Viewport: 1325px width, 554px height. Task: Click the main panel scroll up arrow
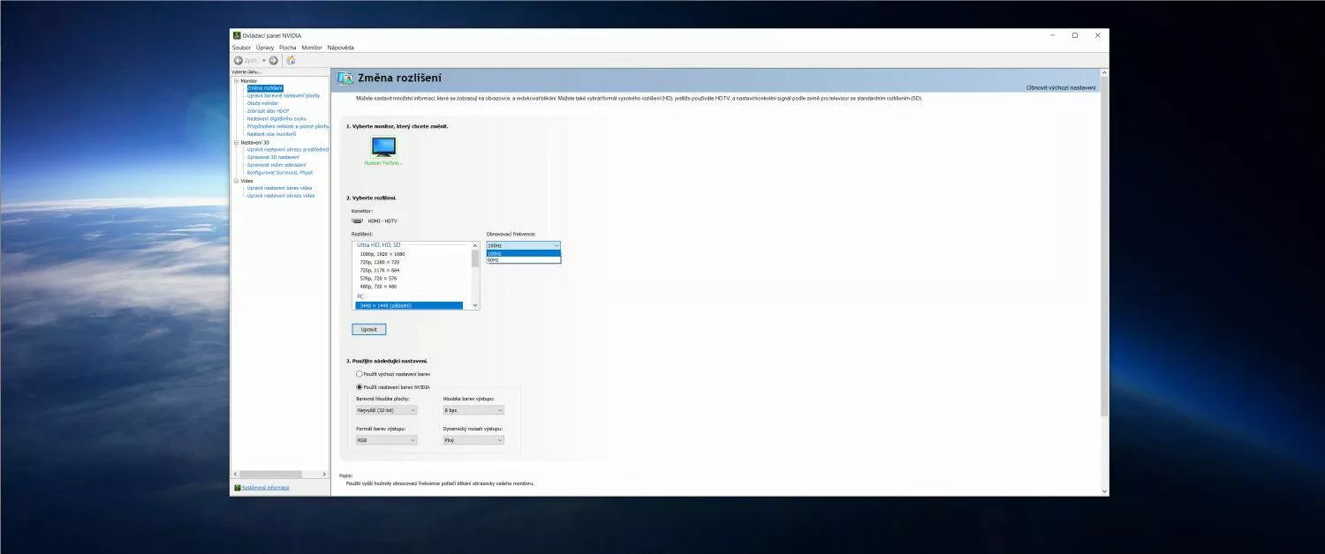tap(1104, 74)
